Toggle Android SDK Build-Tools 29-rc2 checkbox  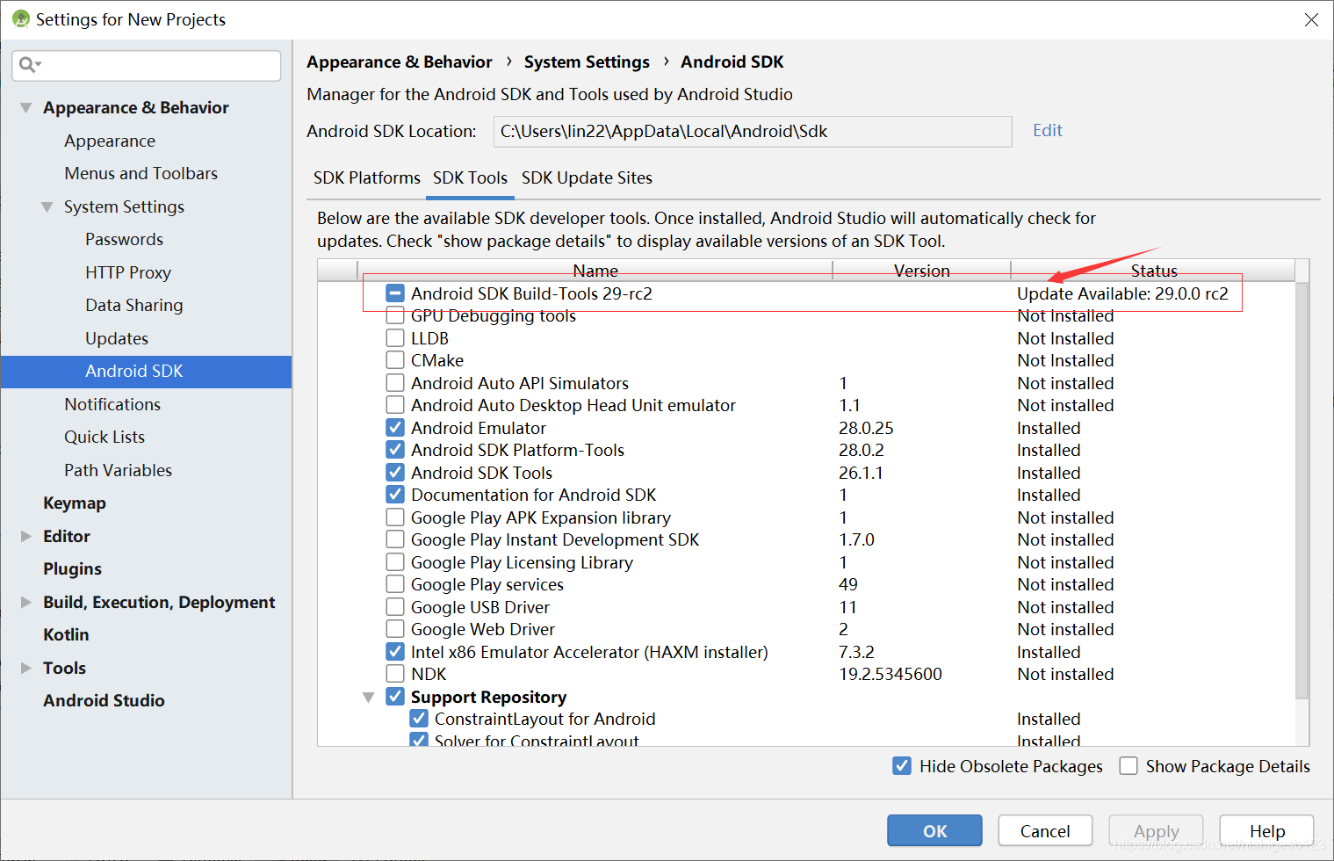coord(395,293)
